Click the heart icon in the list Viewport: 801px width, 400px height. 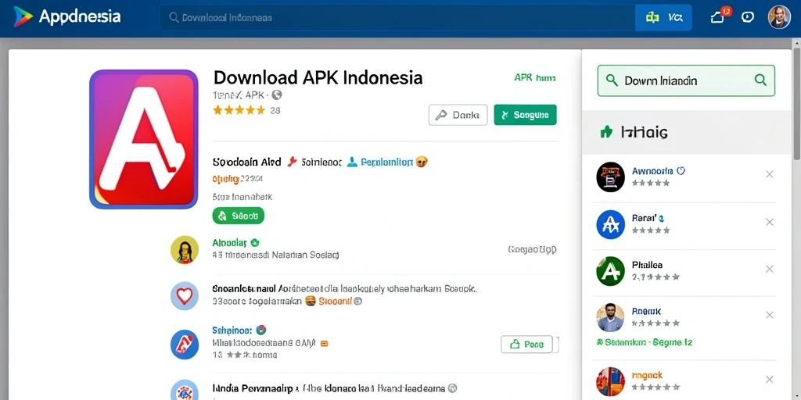click(185, 296)
